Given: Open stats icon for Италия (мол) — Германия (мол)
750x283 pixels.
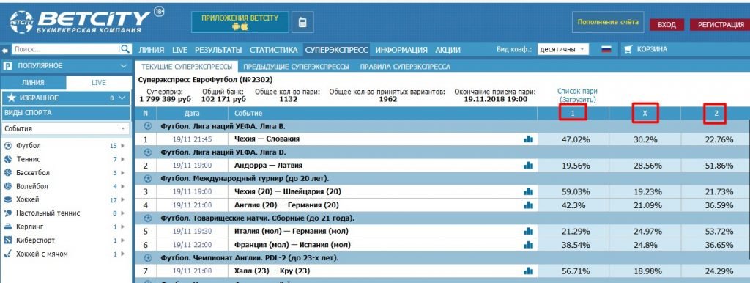Looking at the screenshot, I should (x=528, y=231).
